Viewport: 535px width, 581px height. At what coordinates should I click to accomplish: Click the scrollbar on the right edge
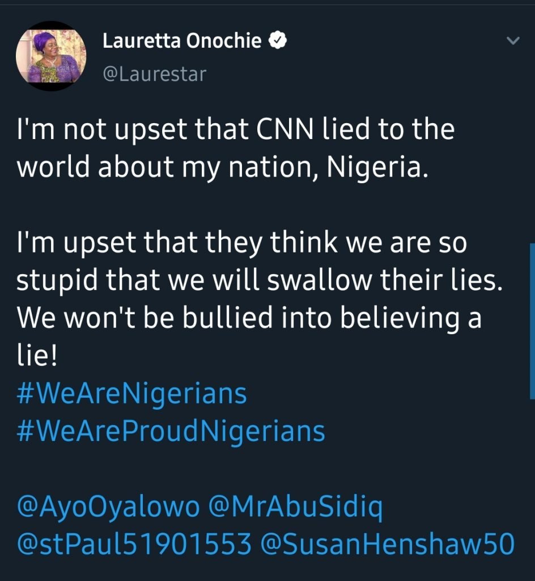[532, 321]
